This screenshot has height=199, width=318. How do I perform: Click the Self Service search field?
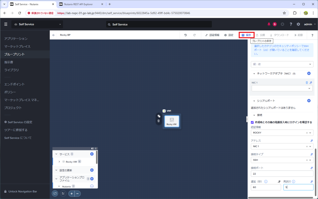click(x=159, y=24)
